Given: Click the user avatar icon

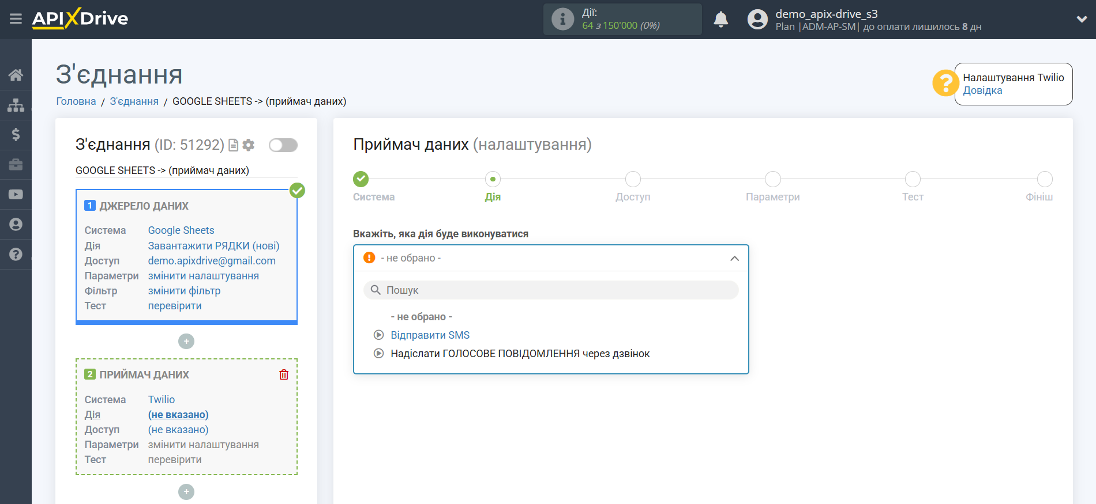Looking at the screenshot, I should pyautogui.click(x=757, y=20).
